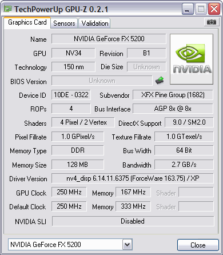Click the BIOS Version Unknown field
Screen dimensions: 223x255
(102, 81)
